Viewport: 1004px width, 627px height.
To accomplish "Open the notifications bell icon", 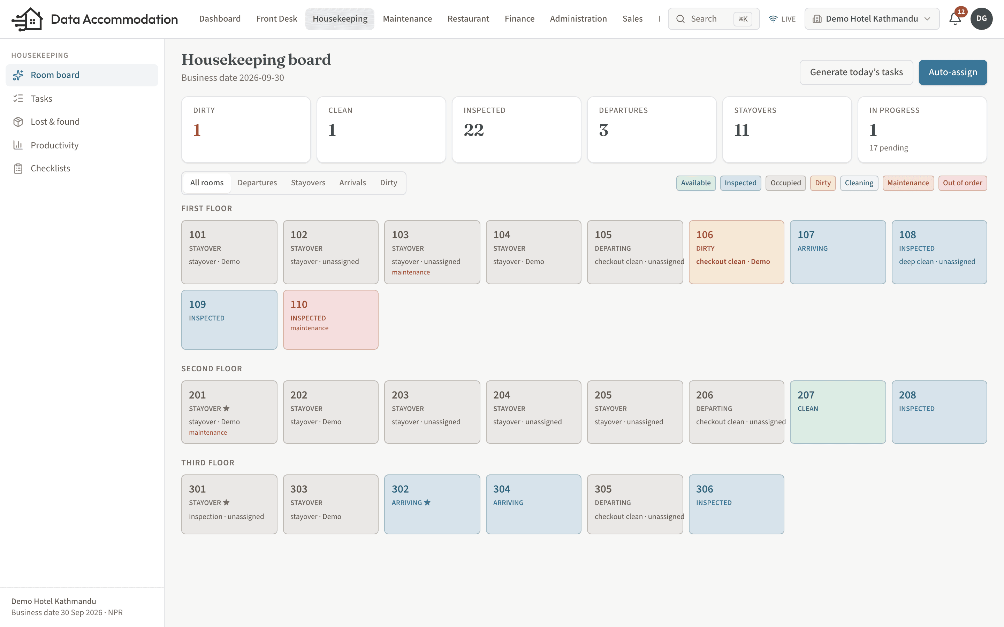I will tap(954, 19).
